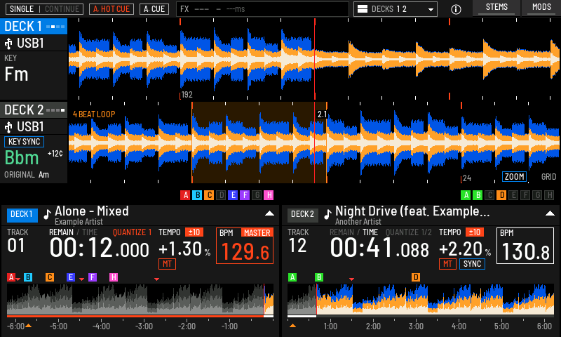Select the DECK 1 waveform tab
The height and width of the screenshot is (337, 561).
pyautogui.click(x=34, y=27)
